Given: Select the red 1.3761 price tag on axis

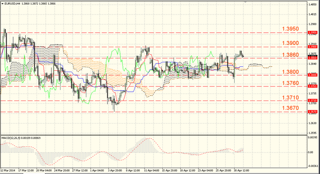Looking at the screenshot, I should pyautogui.click(x=312, y=86).
